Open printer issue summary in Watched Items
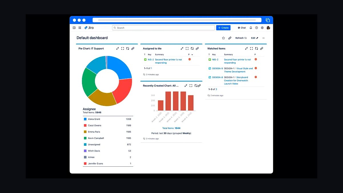The height and width of the screenshot is (193, 343). [238, 61]
